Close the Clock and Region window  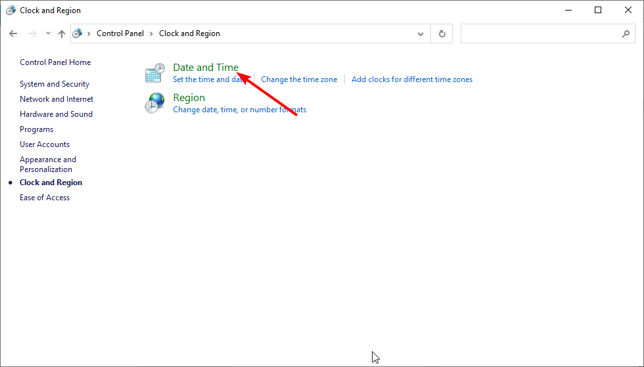[628, 11]
